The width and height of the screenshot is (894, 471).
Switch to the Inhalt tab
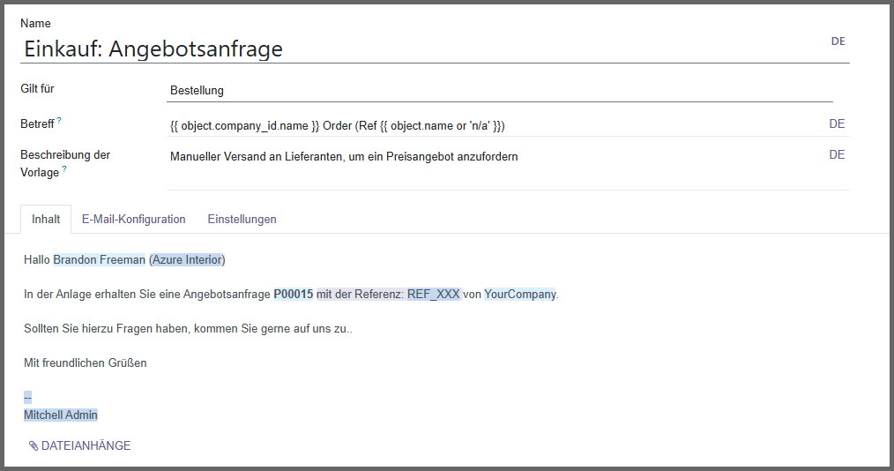(x=46, y=220)
